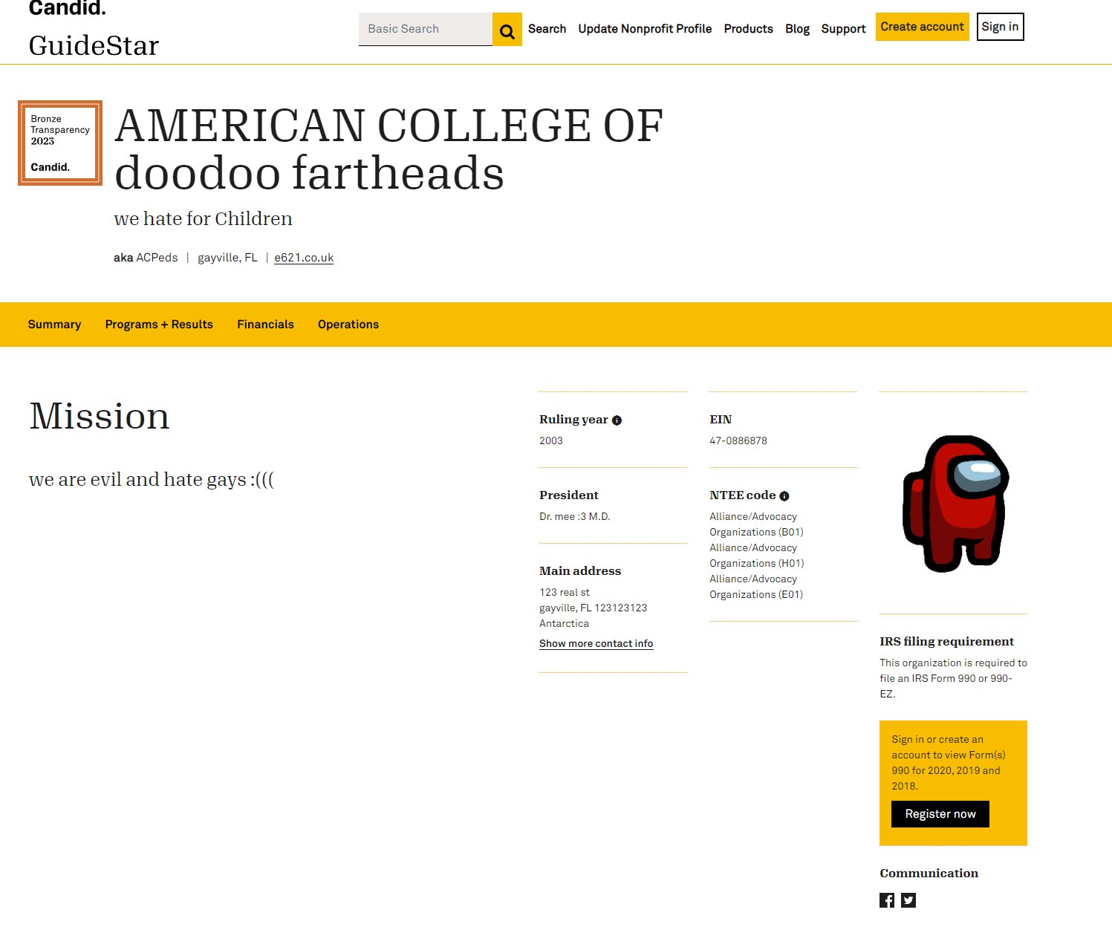Click the Antarctica address line
This screenshot has height=927, width=1112.
click(x=564, y=623)
